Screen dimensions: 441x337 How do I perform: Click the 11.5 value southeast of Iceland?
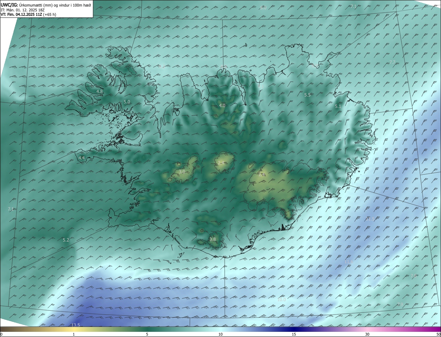370,219
